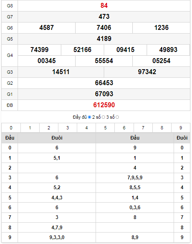
Task: Click digit filter tab 7
Action: click(143, 128)
